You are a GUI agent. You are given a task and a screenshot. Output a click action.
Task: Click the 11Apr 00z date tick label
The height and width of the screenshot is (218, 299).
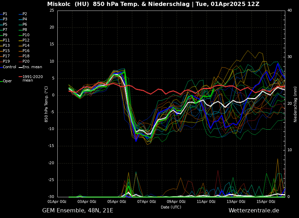click(x=206, y=201)
